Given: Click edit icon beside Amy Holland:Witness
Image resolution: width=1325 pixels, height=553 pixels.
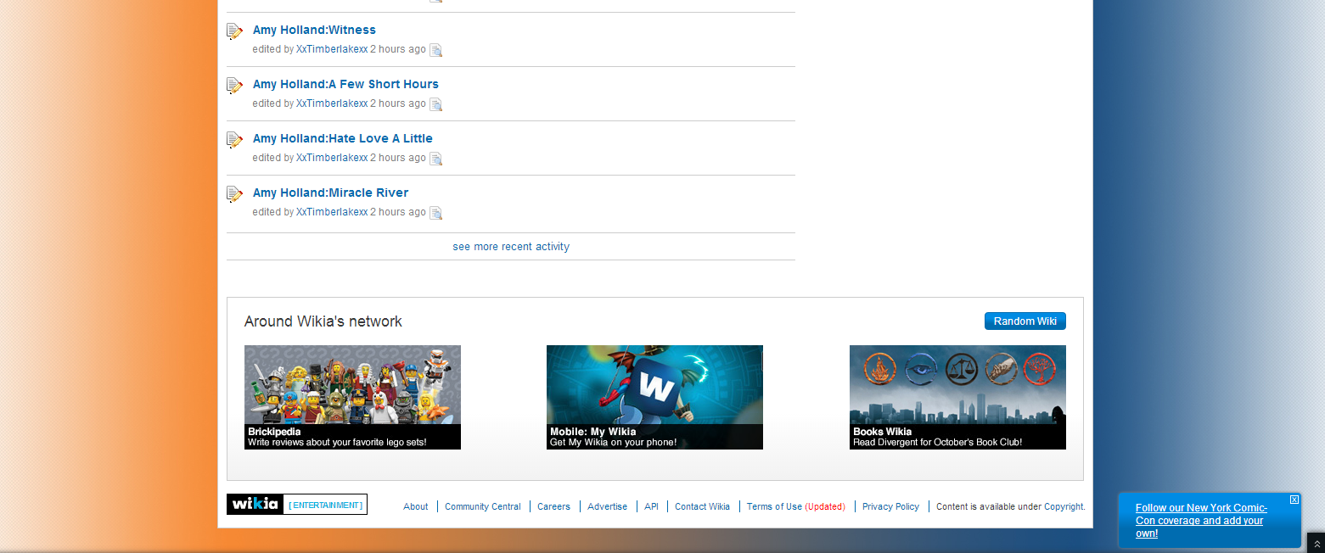Looking at the screenshot, I should tap(234, 31).
